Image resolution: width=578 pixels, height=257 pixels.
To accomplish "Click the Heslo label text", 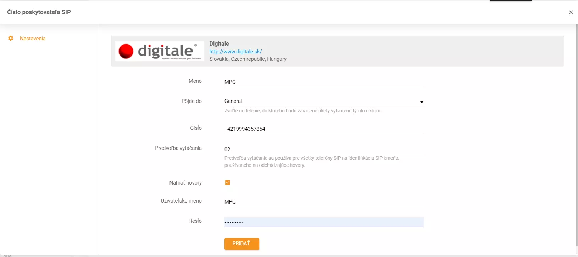I will (x=195, y=221).
